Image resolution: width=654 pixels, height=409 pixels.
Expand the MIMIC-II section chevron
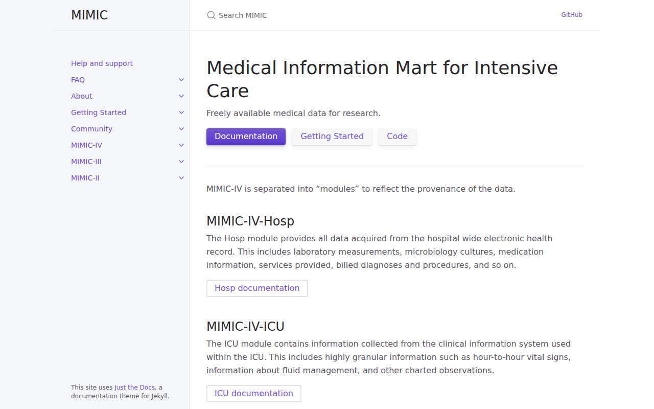tap(181, 178)
